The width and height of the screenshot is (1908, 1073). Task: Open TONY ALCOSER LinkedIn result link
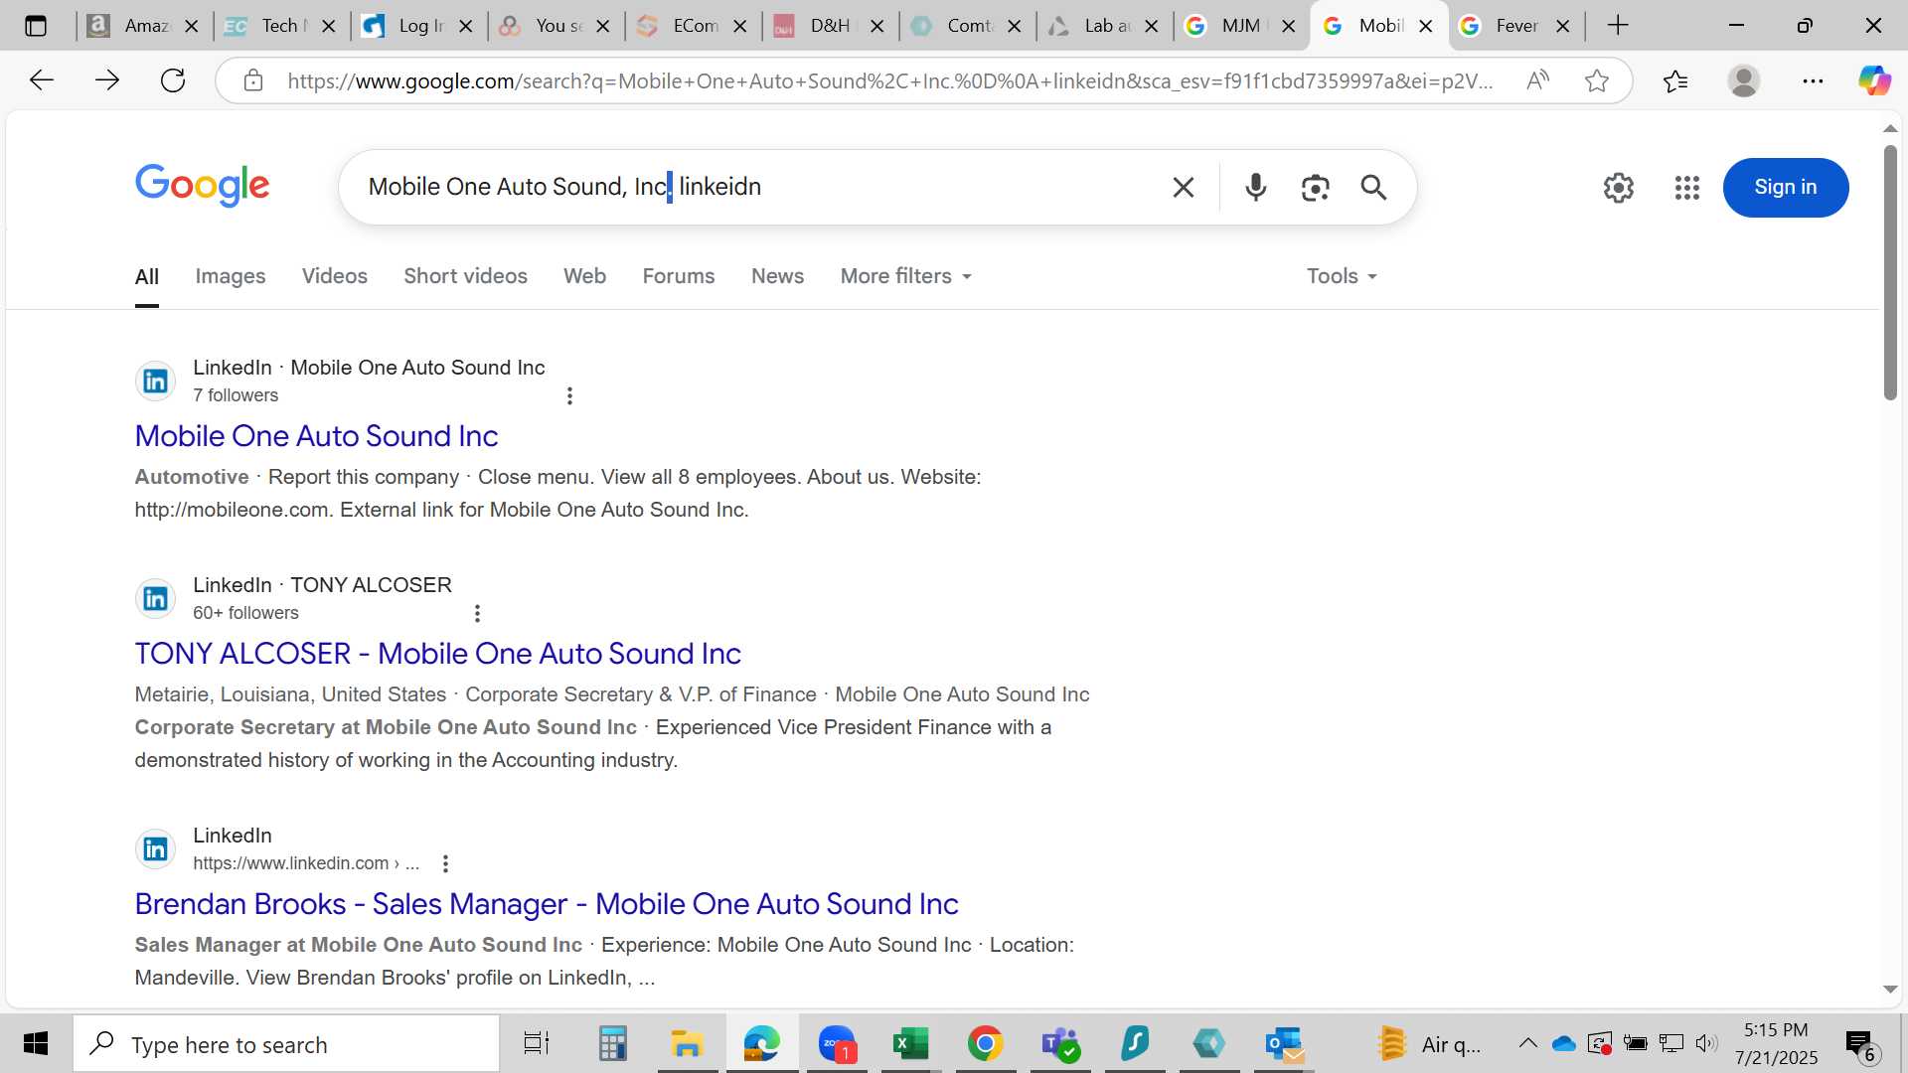pos(437,654)
